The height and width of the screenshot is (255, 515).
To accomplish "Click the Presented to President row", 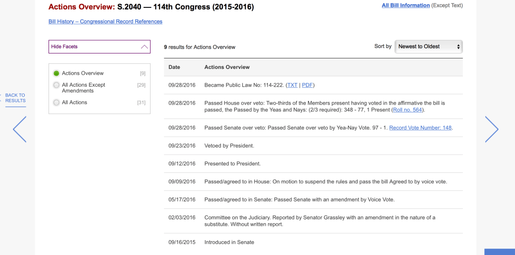I will pyautogui.click(x=232, y=164).
